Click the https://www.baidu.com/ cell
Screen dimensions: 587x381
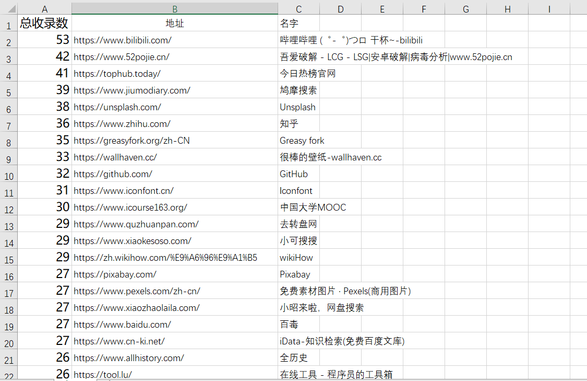175,324
